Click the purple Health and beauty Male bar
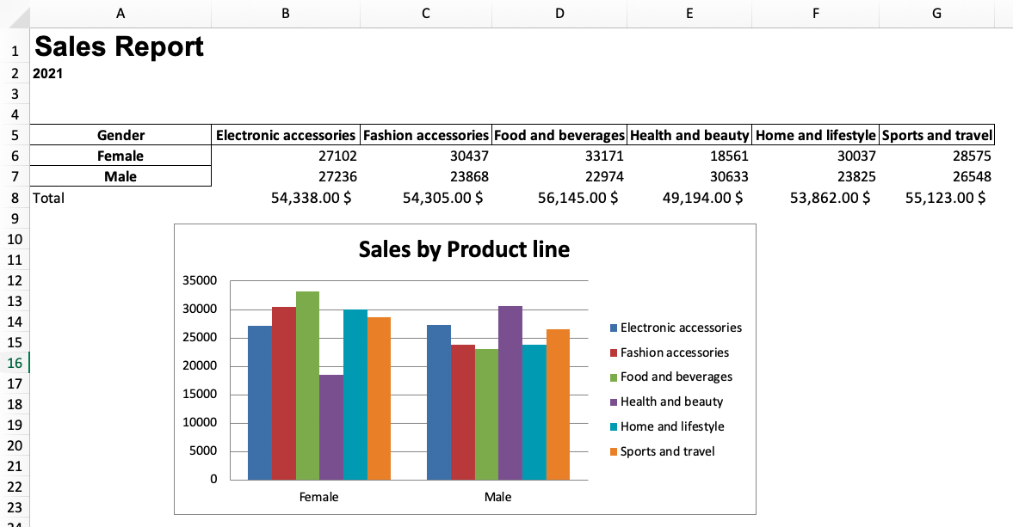1013x527 pixels. click(510, 393)
